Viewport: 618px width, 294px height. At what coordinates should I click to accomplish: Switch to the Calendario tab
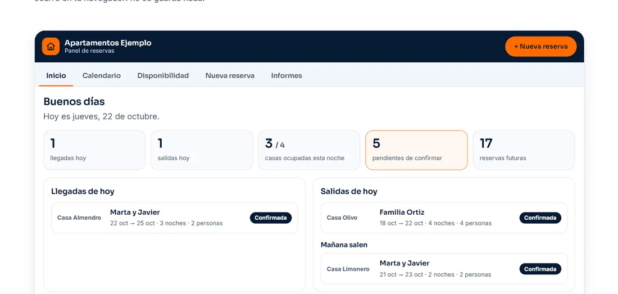pos(102,76)
